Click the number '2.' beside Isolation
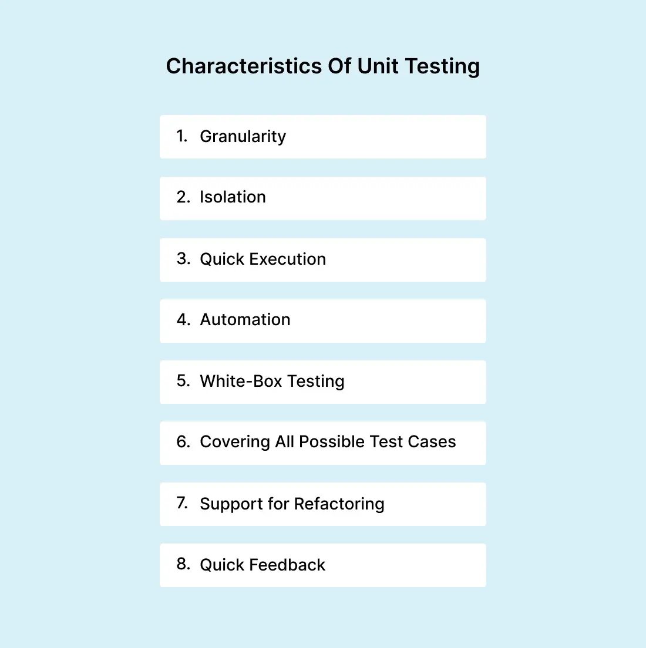The image size is (646, 648). 183,197
